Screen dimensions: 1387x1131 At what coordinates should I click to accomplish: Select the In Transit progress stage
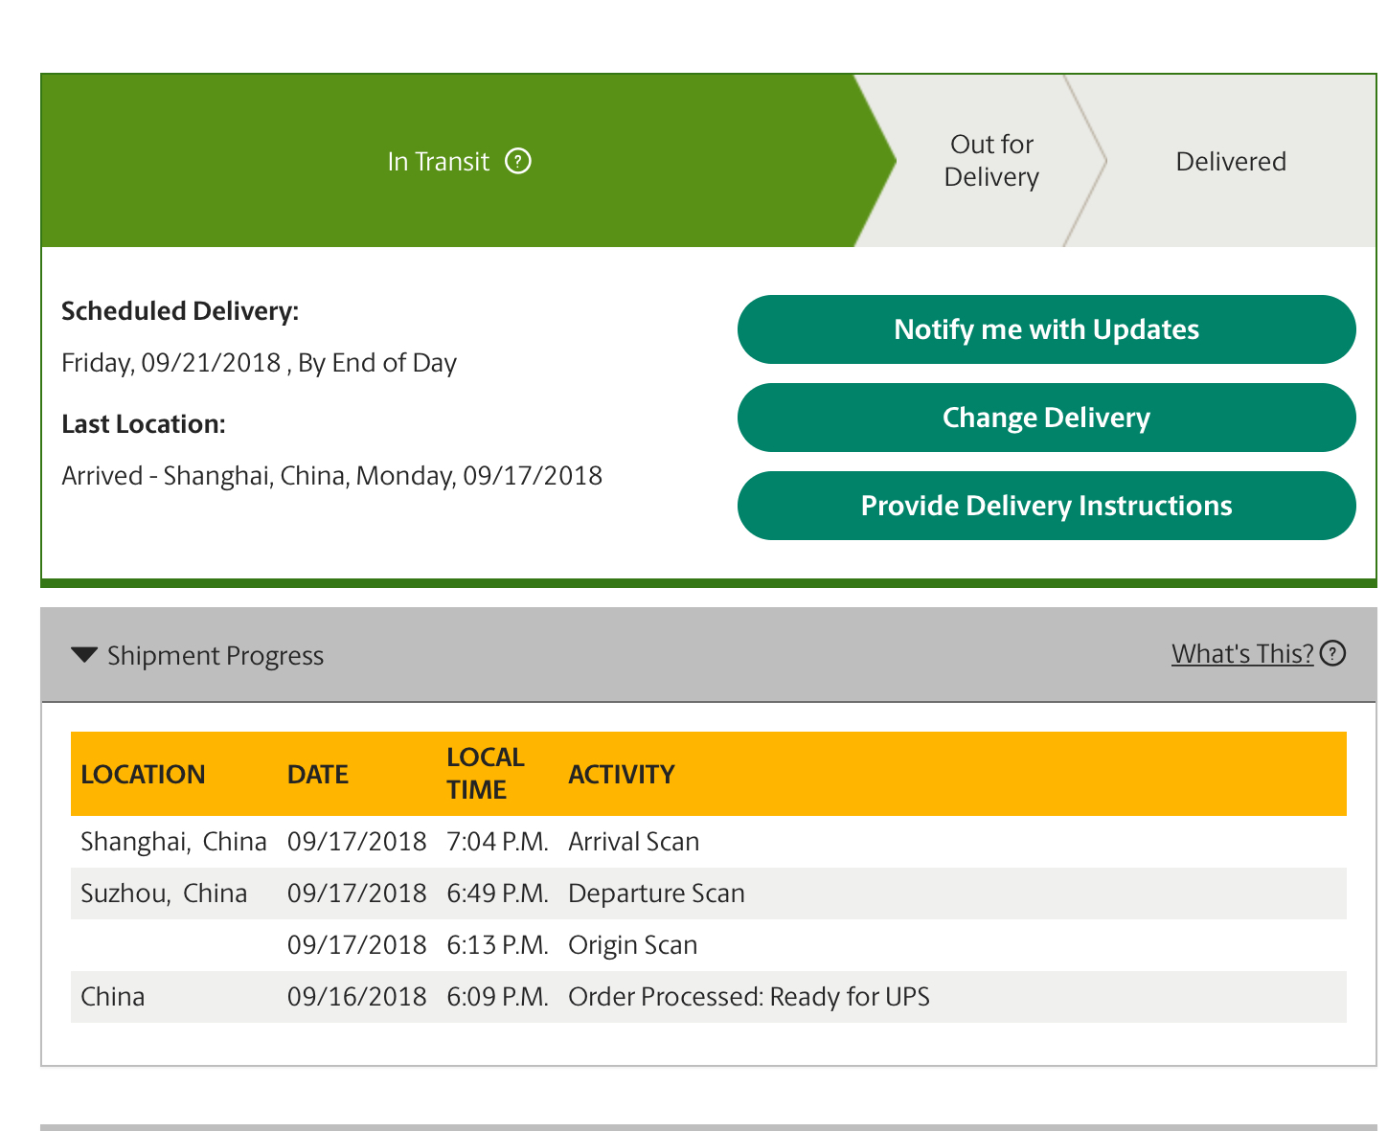pyautogui.click(x=439, y=161)
